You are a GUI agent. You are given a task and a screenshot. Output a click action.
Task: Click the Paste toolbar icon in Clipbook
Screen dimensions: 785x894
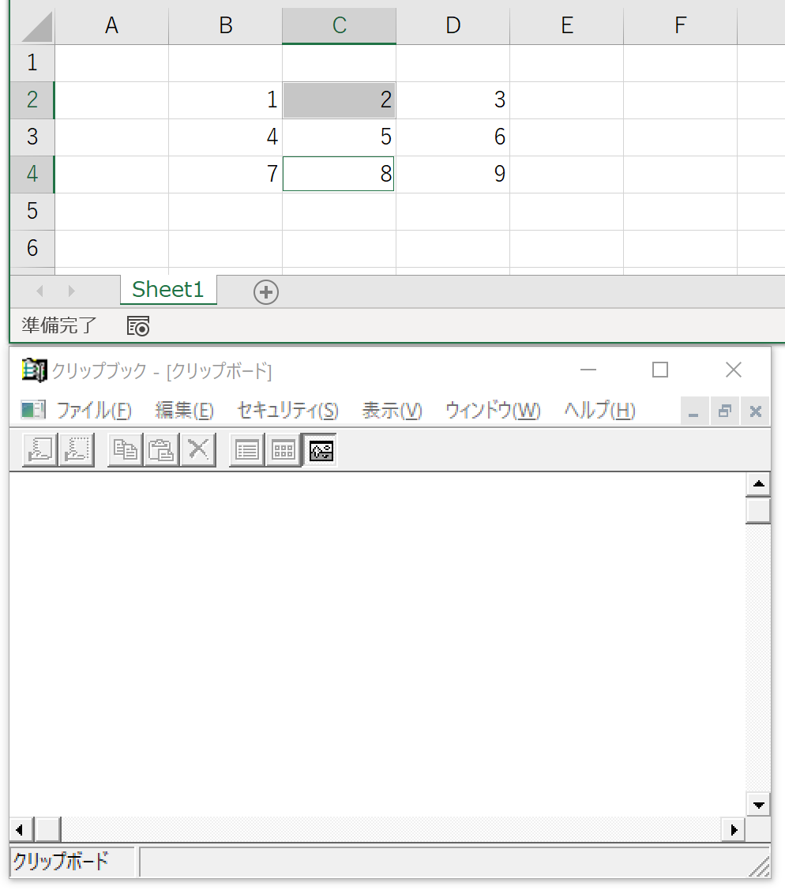click(x=161, y=450)
